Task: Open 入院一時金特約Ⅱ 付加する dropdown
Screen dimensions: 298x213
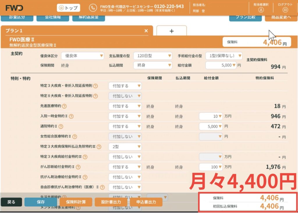Action: [125, 116]
